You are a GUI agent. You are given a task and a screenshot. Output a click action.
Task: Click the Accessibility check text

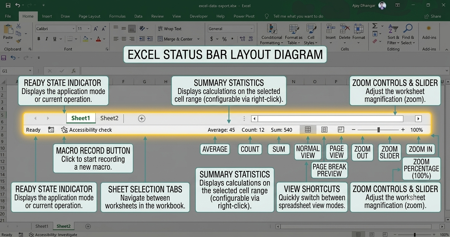(x=90, y=130)
